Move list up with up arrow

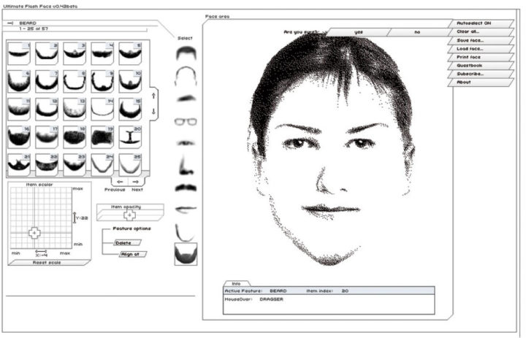coord(153,96)
